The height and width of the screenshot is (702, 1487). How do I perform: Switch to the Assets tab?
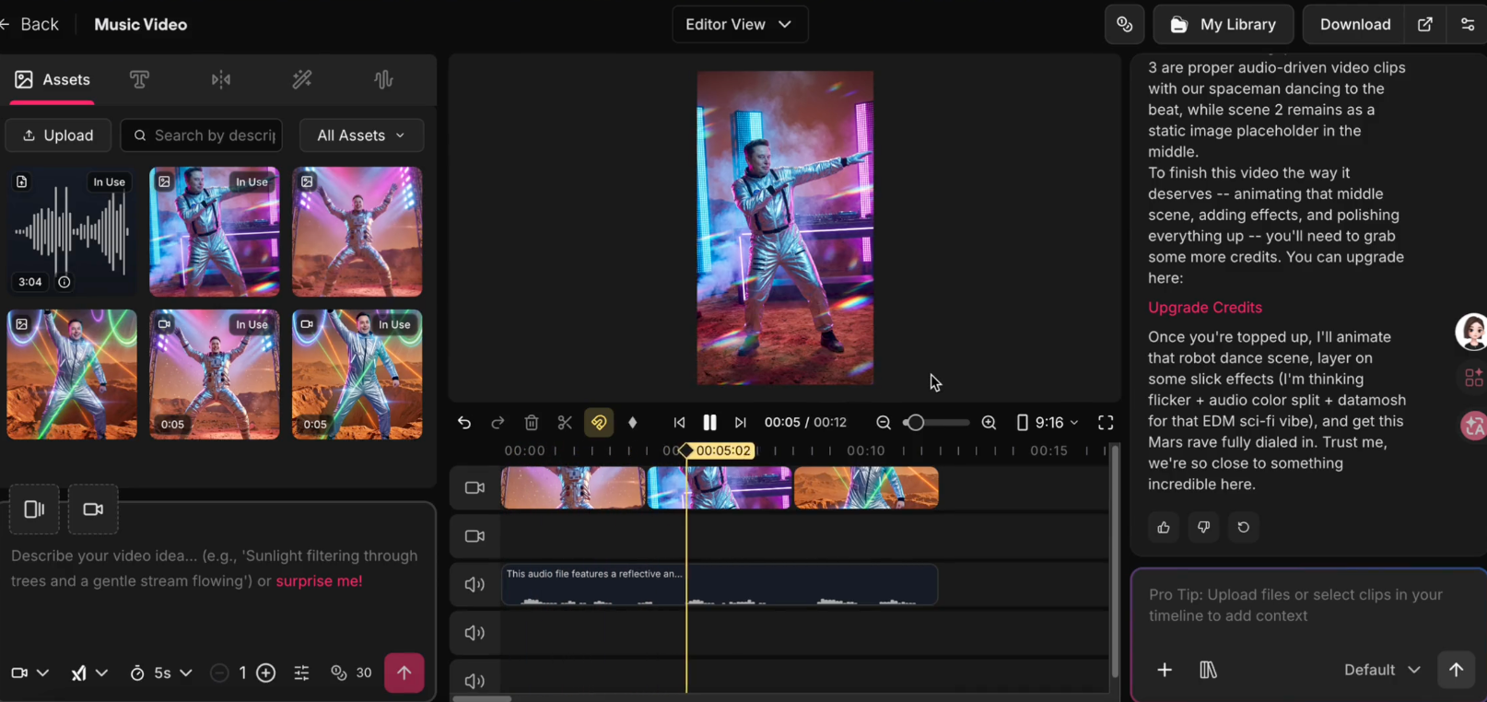click(x=53, y=80)
